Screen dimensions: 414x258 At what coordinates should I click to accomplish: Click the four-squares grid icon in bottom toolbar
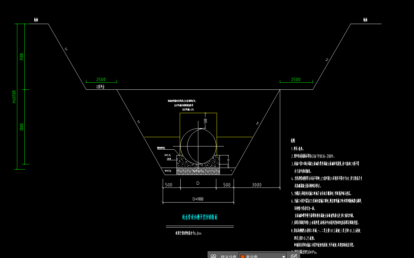click(x=213, y=256)
